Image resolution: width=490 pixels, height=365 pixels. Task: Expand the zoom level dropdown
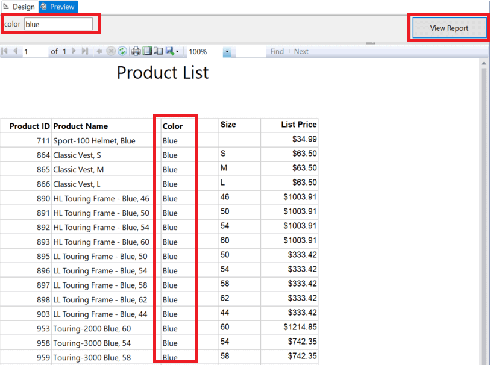[x=227, y=52]
